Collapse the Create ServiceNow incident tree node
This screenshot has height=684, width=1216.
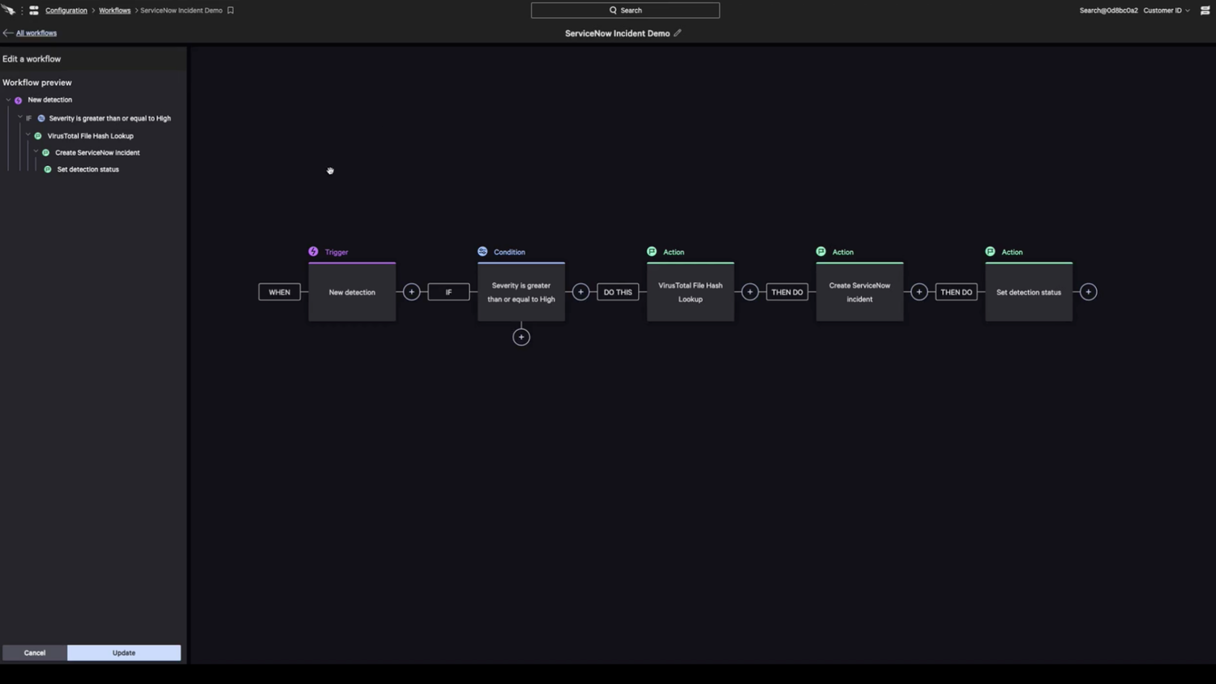click(36, 152)
